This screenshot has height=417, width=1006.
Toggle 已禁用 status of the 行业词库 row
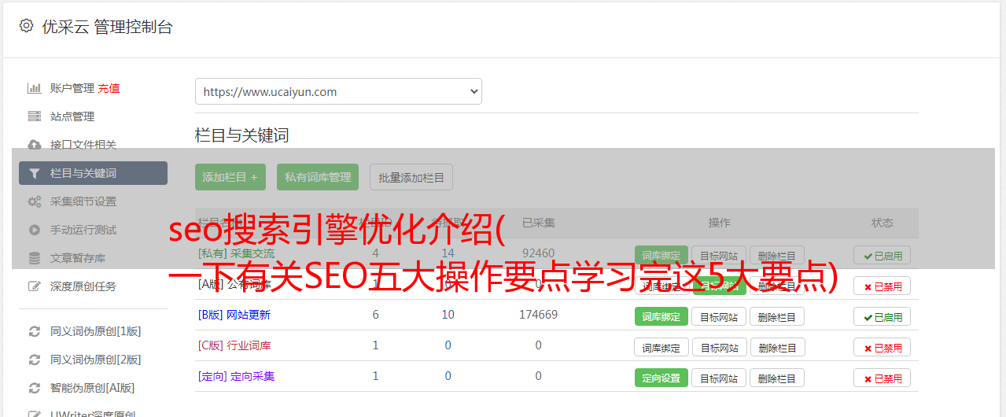pyautogui.click(x=883, y=347)
